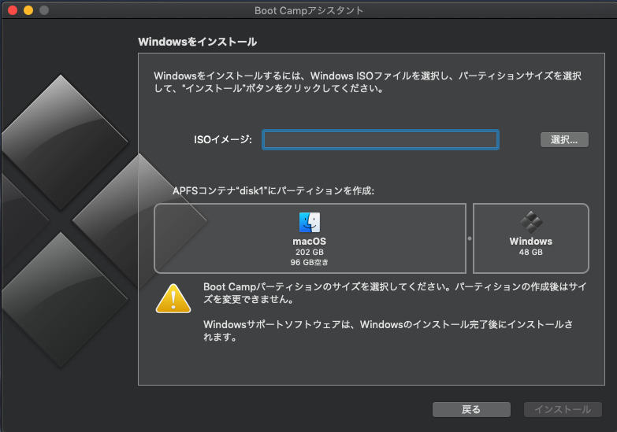Click the Windowsサポートソフトウェア notice text
The height and width of the screenshot is (432, 617).
pyautogui.click(x=388, y=330)
